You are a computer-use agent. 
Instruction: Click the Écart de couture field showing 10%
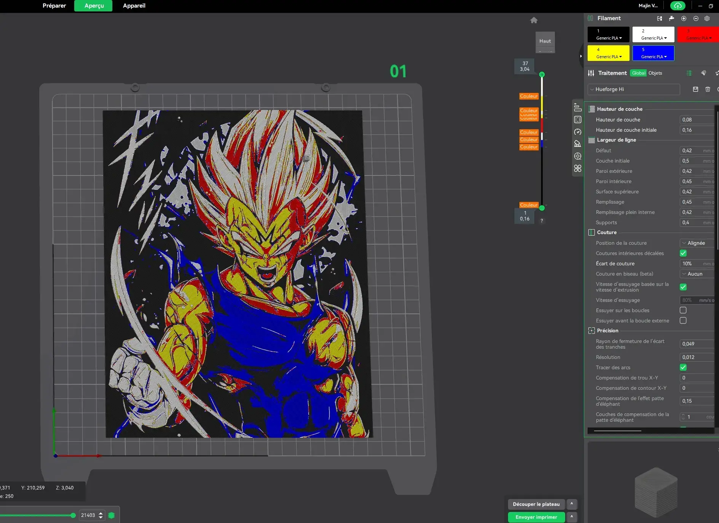click(x=697, y=264)
